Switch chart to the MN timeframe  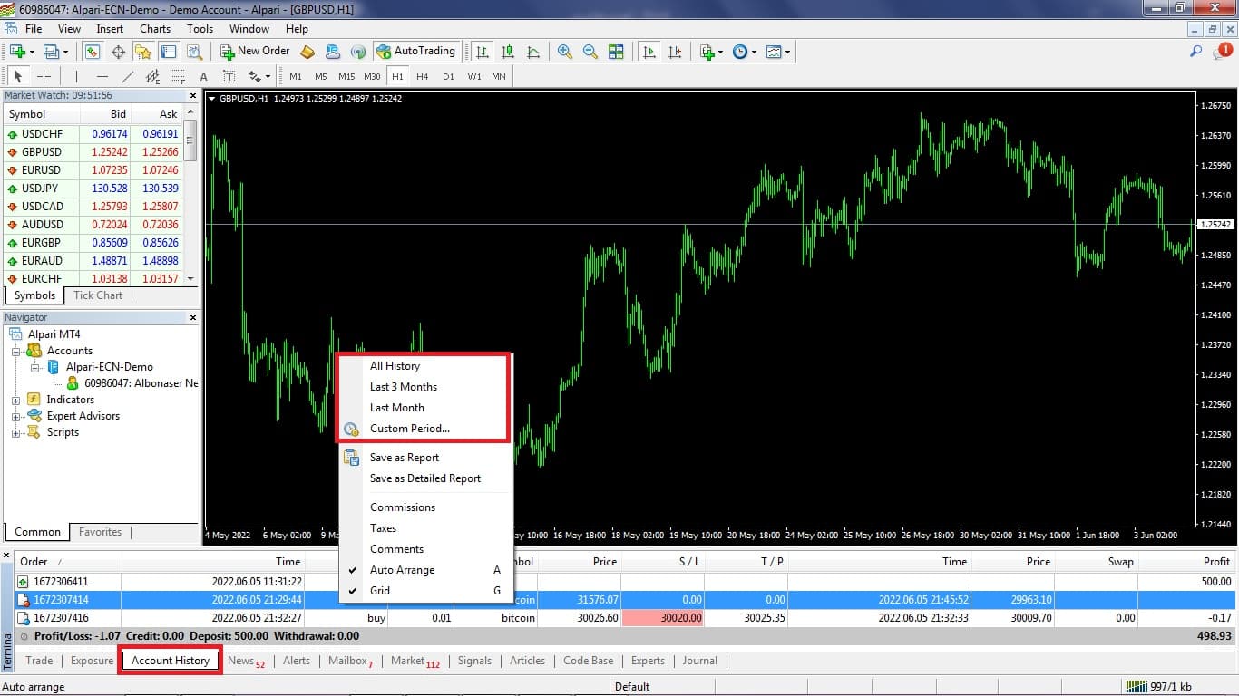coord(499,76)
